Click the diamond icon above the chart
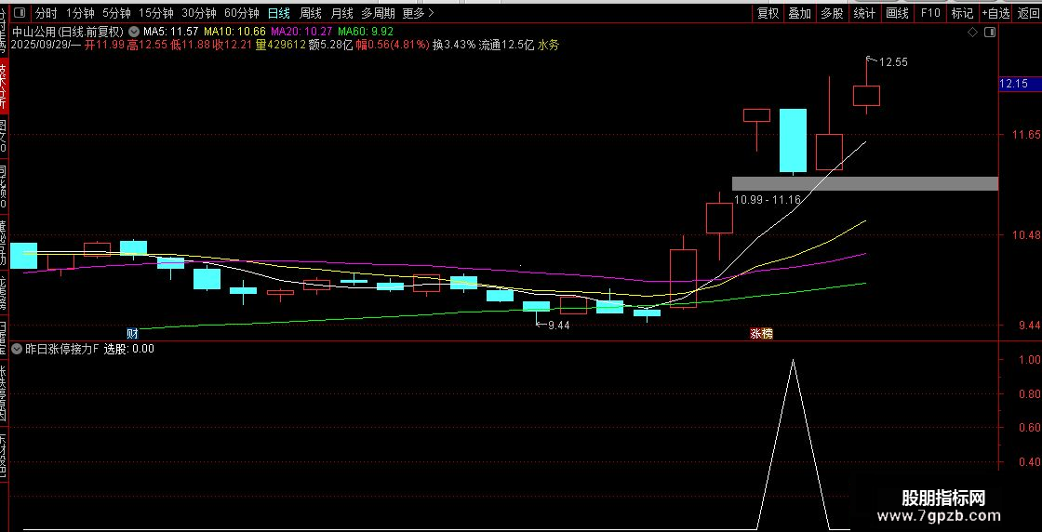 point(972,32)
